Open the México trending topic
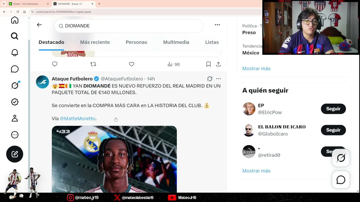Viewport: 360px width, 202px height. 251,53
